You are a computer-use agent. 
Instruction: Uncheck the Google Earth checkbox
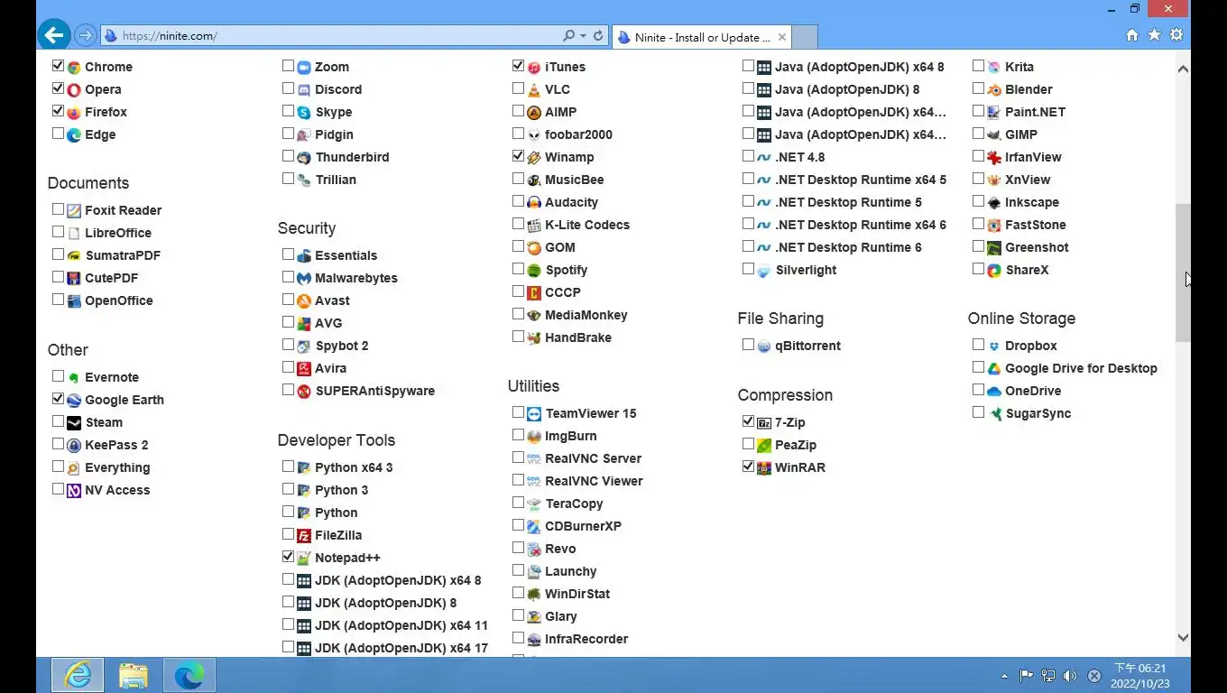pyautogui.click(x=58, y=399)
